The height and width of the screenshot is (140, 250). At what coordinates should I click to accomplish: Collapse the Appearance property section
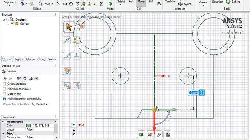[x=3, y=122]
